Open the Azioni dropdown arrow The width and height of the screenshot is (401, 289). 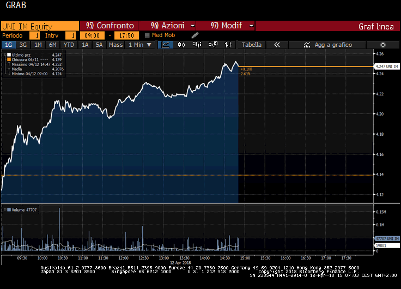[192, 26]
